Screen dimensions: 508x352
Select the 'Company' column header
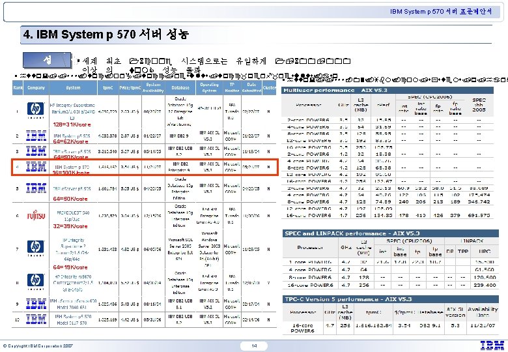tap(36, 88)
